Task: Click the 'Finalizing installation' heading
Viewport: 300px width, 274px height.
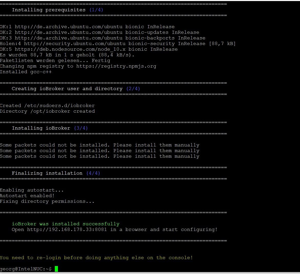Action: coord(47,173)
